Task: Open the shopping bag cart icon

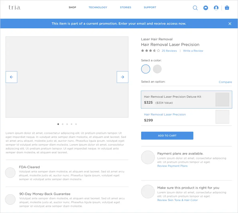Action: (227, 7)
